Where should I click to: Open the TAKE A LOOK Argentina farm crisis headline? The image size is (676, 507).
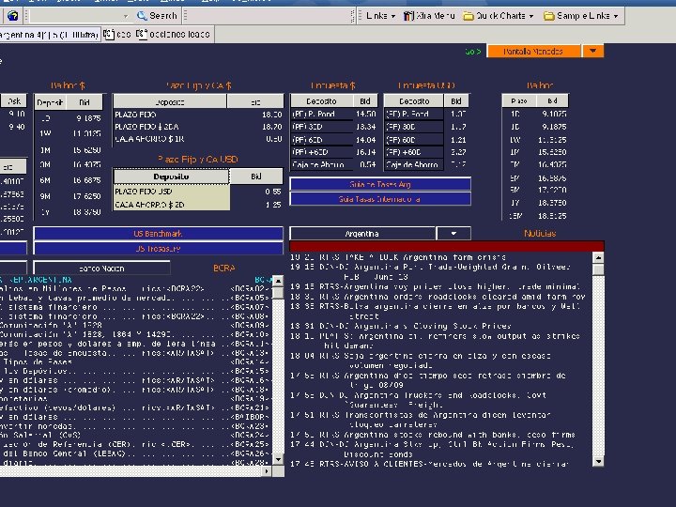tap(398, 257)
